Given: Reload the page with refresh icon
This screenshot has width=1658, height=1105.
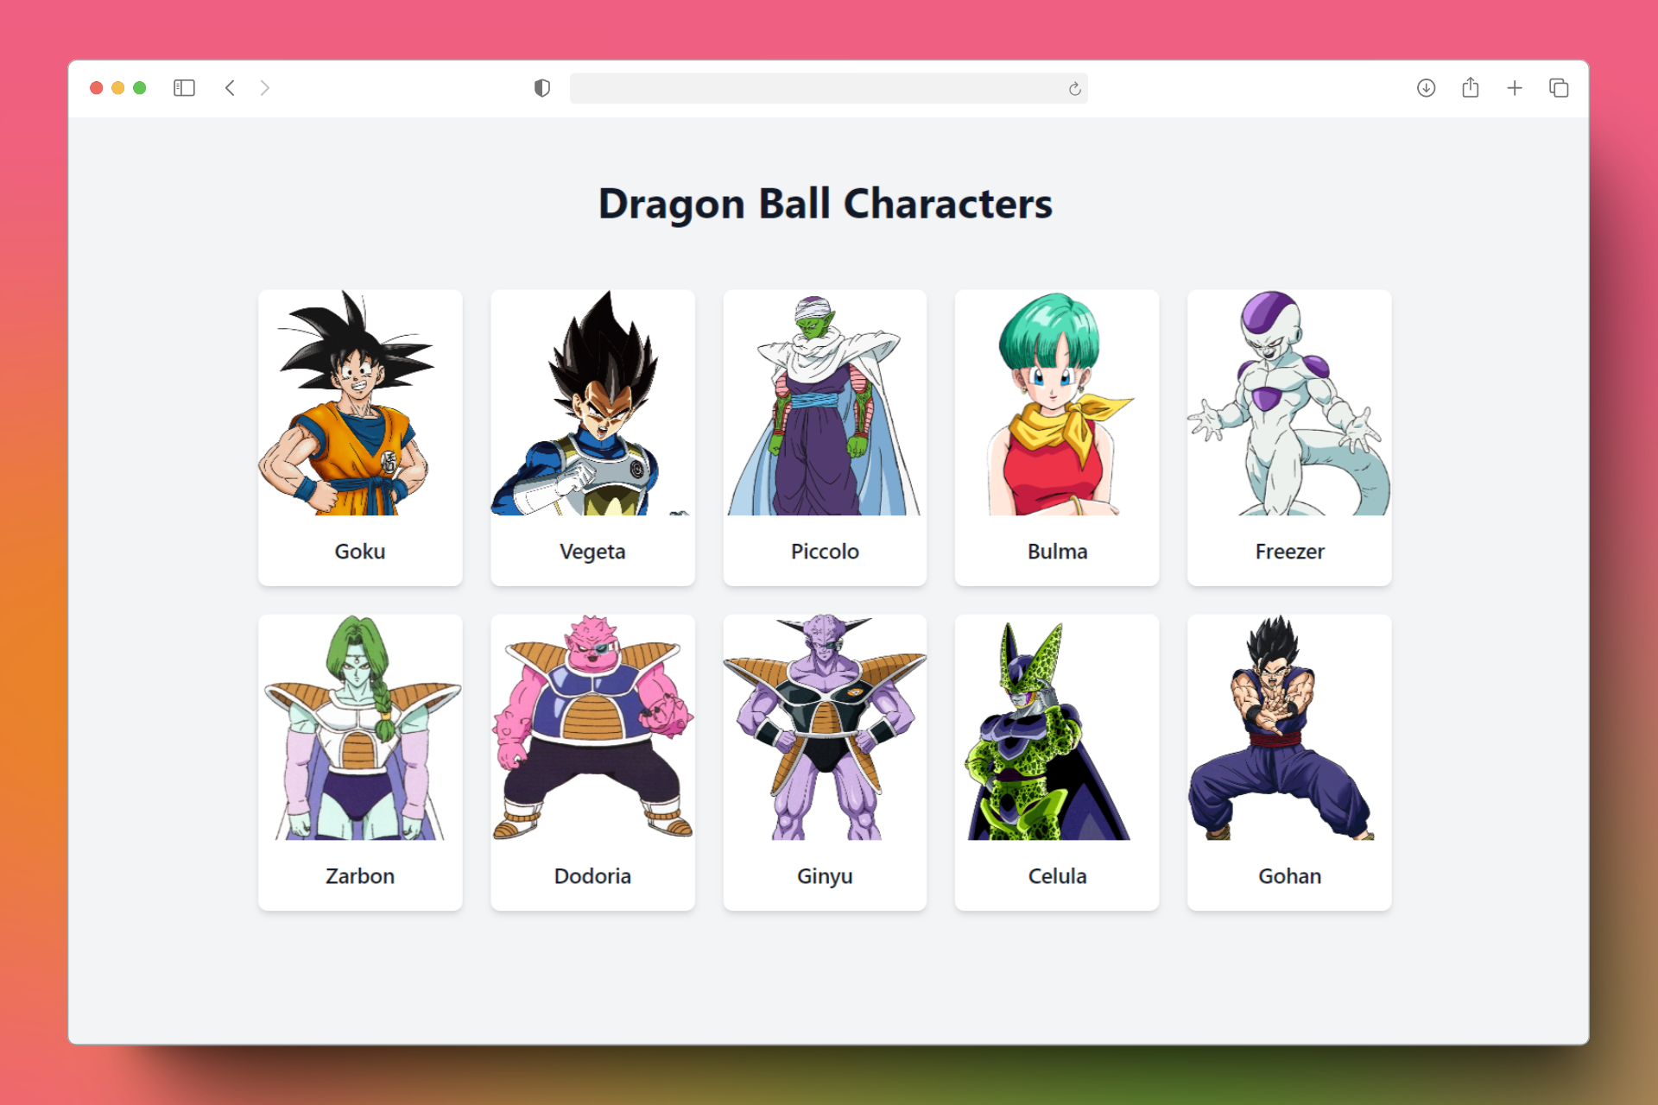Looking at the screenshot, I should point(1074,89).
